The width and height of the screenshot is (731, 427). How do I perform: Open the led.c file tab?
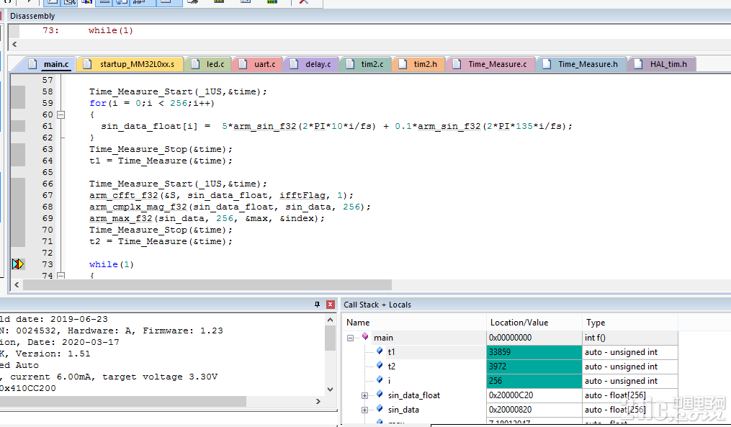(208, 64)
